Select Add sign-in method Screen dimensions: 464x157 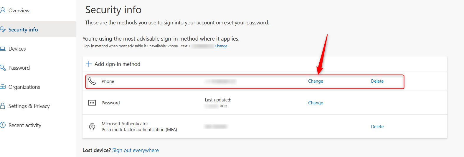pos(117,64)
